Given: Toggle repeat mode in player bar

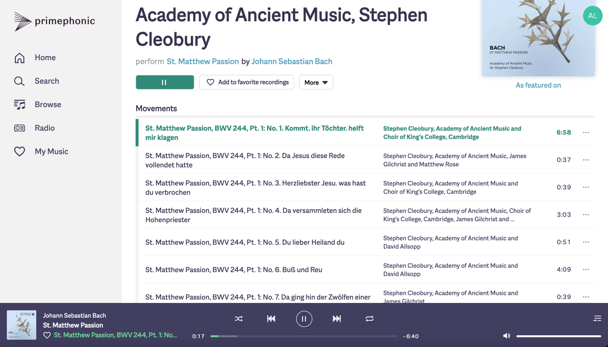Looking at the screenshot, I should tap(370, 319).
